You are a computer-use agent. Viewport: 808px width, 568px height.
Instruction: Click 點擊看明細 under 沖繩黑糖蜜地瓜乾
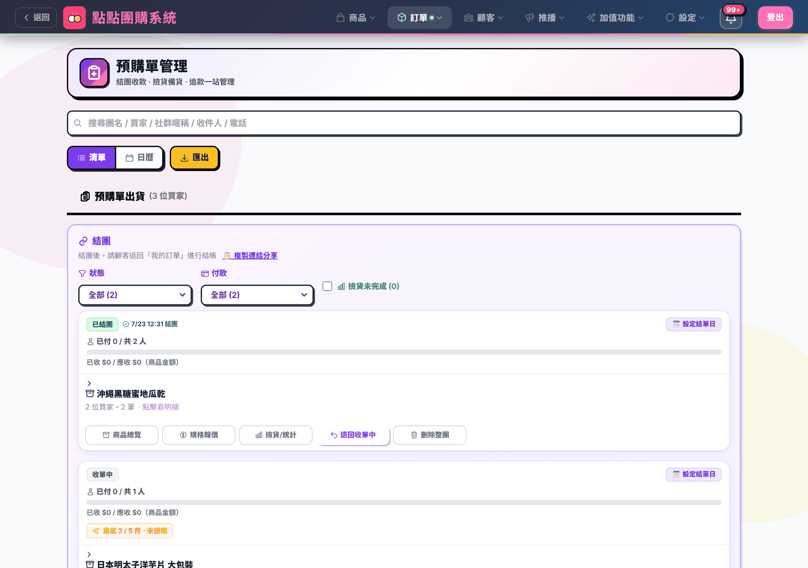(x=160, y=407)
